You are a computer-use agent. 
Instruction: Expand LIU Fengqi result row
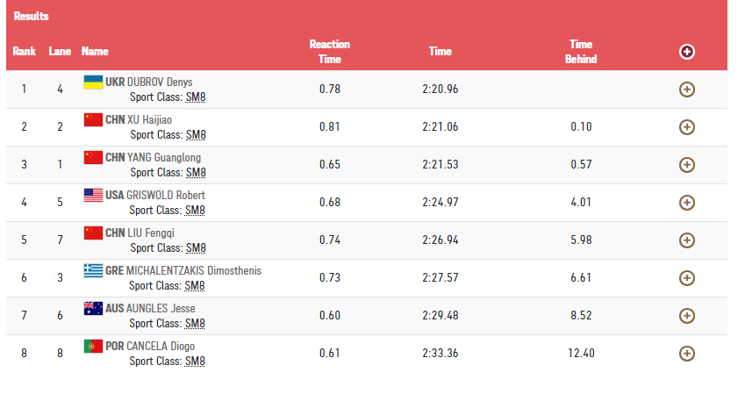coord(687,240)
